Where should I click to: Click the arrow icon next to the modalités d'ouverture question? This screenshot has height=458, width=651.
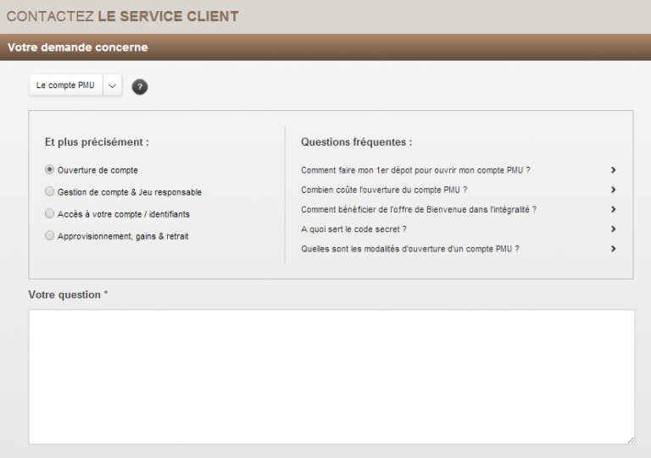613,249
